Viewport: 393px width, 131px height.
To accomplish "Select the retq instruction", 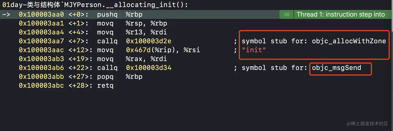I will [x=105, y=86].
